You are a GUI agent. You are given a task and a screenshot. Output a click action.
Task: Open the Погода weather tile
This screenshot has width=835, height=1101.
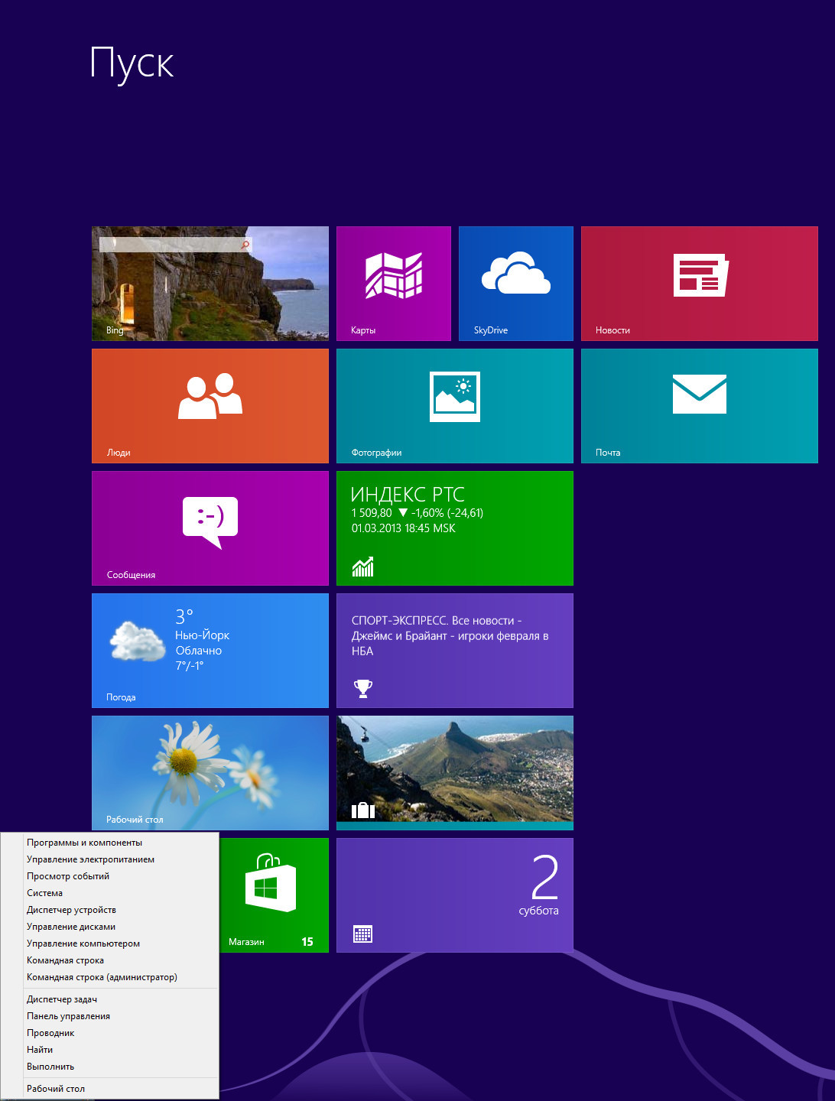pyautogui.click(x=210, y=650)
